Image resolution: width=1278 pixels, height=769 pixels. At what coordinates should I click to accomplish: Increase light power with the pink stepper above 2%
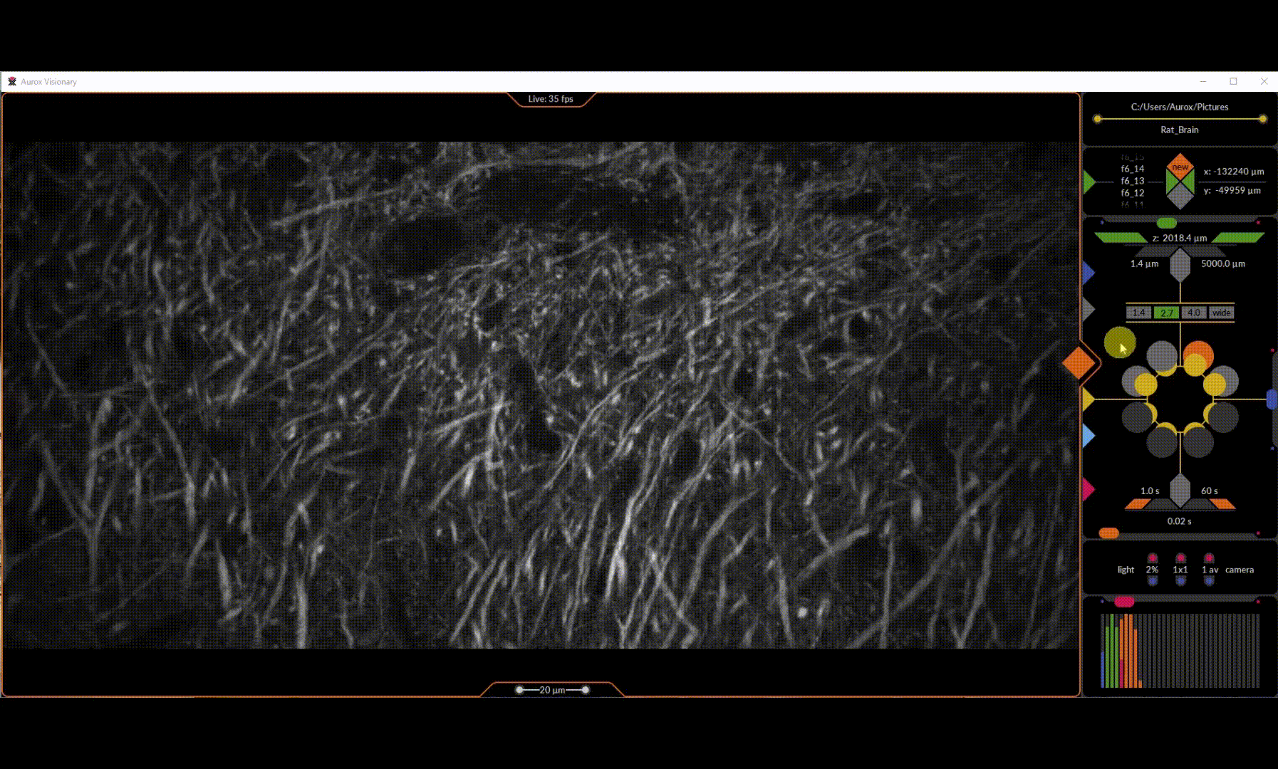point(1153,558)
